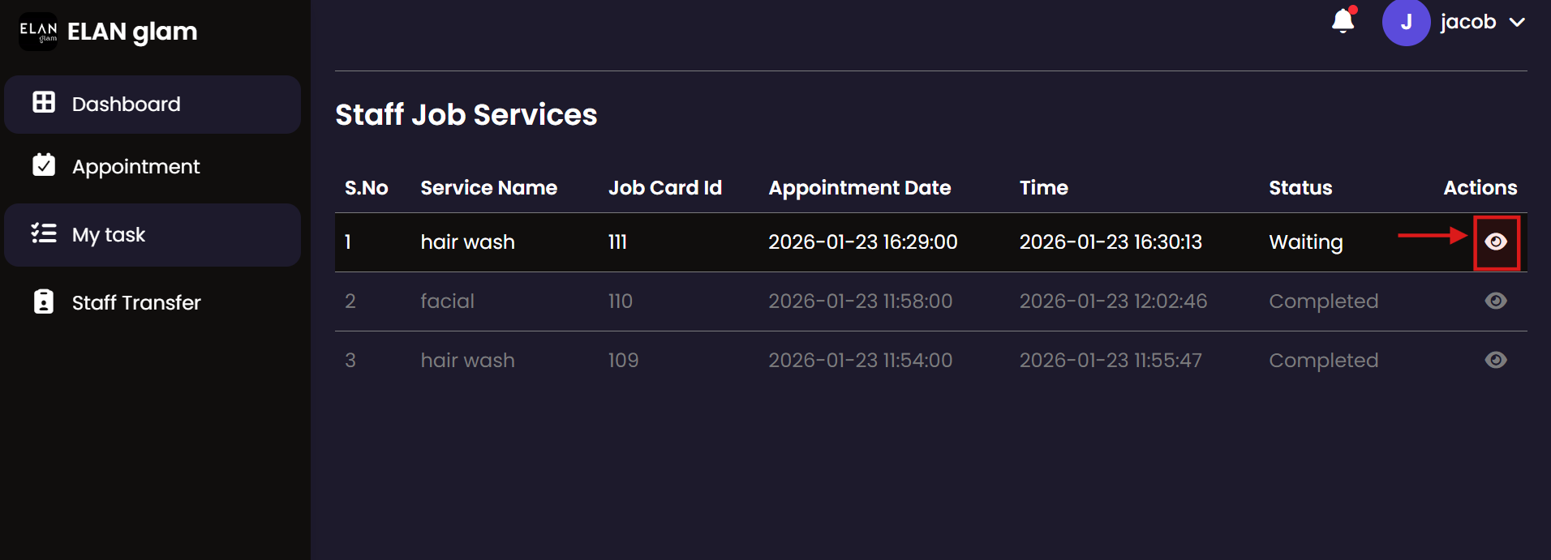The image size is (1551, 560).
Task: View details of facial job 110
Action: [1496, 301]
